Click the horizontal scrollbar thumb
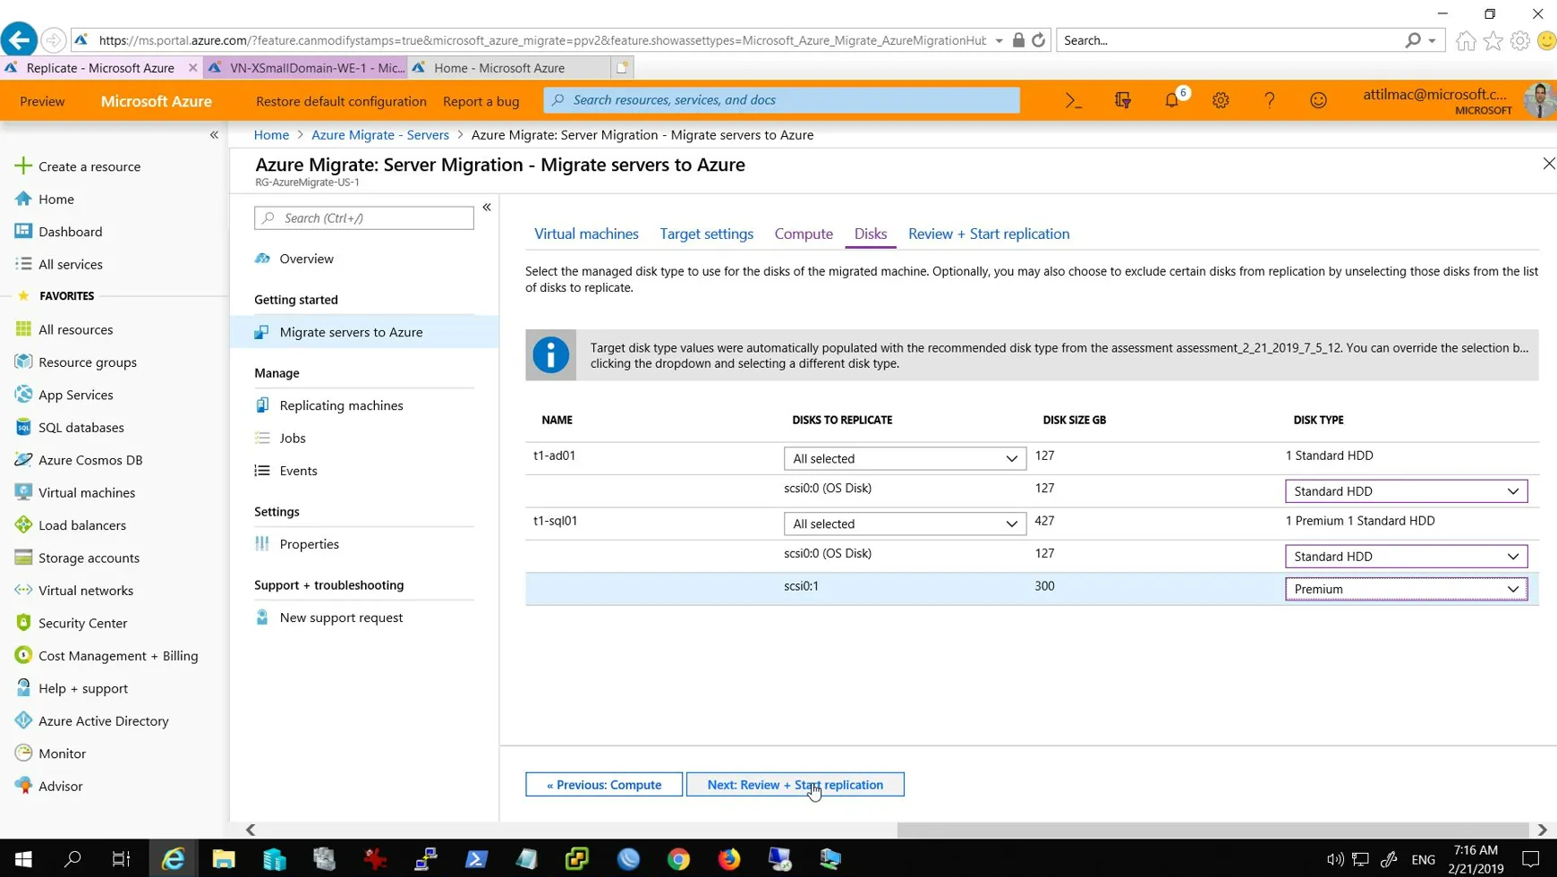The width and height of the screenshot is (1557, 877). [x=1212, y=830]
